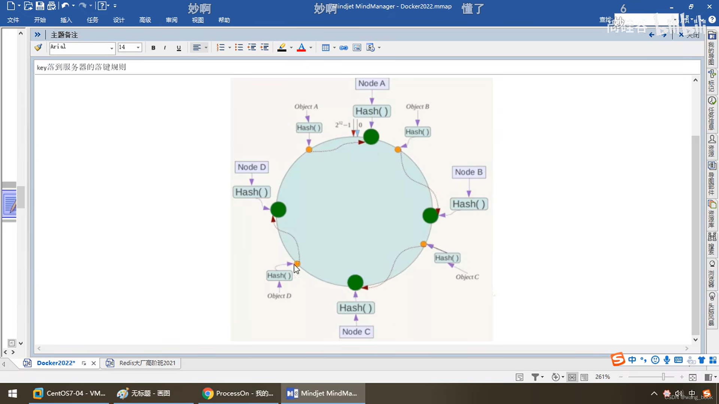Click the save icon in title bar
Viewport: 719px width, 404px height.
(x=40, y=6)
